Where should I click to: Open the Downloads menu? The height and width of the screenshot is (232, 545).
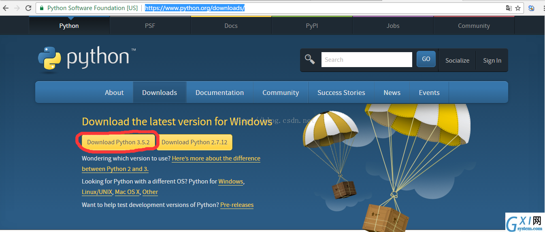pos(160,93)
